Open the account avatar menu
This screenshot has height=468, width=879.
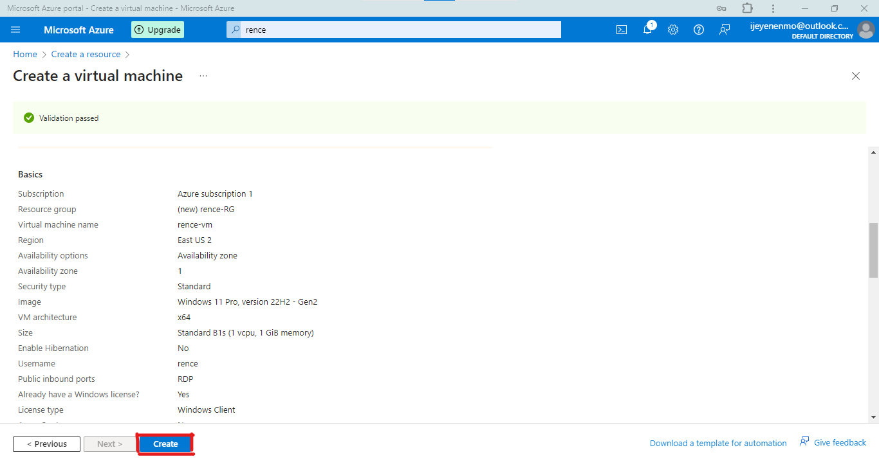click(865, 30)
